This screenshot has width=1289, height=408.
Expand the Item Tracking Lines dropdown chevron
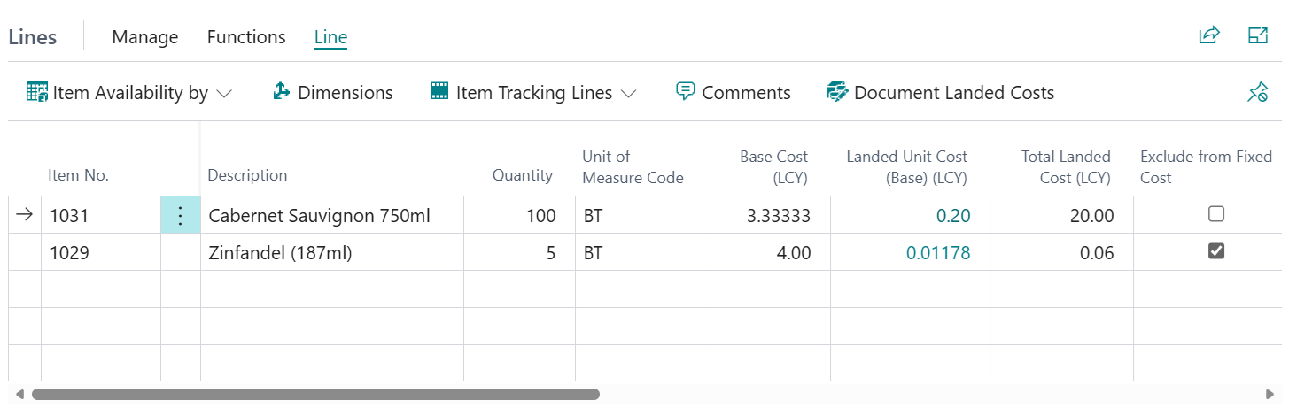click(629, 93)
